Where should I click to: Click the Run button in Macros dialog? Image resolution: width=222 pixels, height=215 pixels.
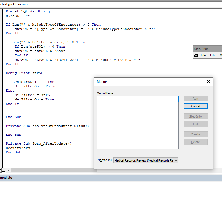click(196, 99)
